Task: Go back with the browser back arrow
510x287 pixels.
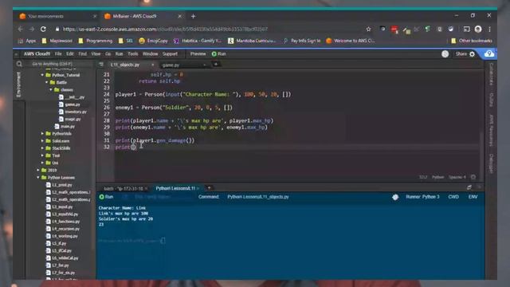Action: pos(20,29)
